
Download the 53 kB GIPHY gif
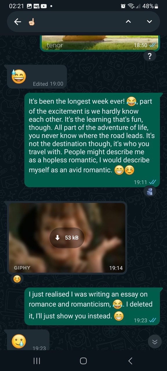pyautogui.click(x=67, y=238)
